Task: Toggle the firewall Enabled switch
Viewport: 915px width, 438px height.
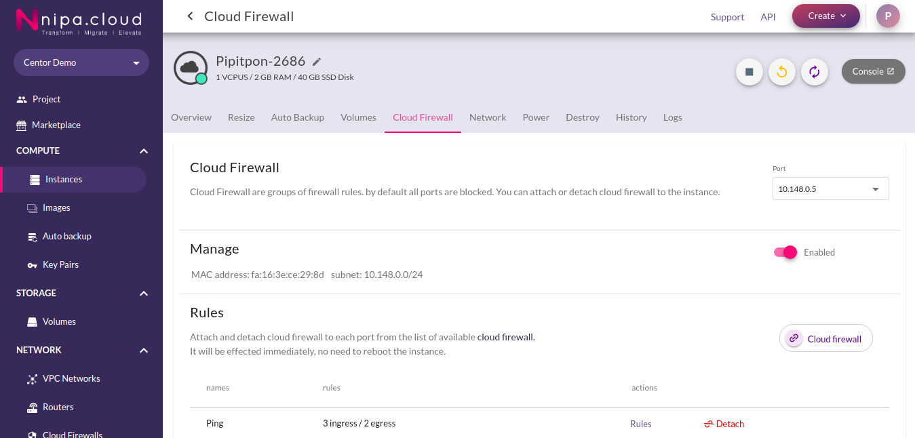Action: (785, 252)
